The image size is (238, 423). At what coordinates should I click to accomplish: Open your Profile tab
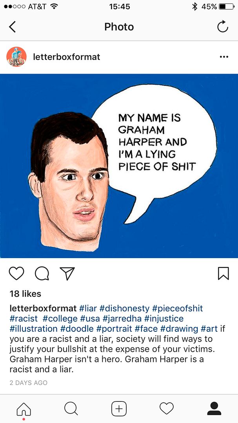point(214,409)
